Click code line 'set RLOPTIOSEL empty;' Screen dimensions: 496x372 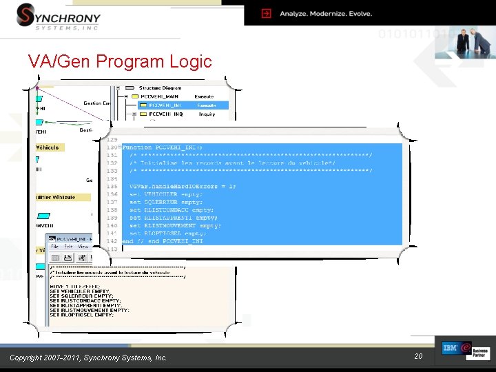[x=167, y=234]
